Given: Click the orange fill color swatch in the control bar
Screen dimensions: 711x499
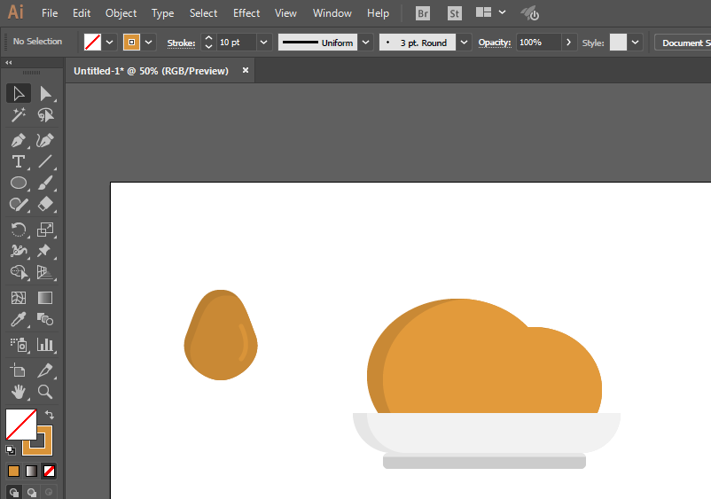Looking at the screenshot, I should pos(132,43).
